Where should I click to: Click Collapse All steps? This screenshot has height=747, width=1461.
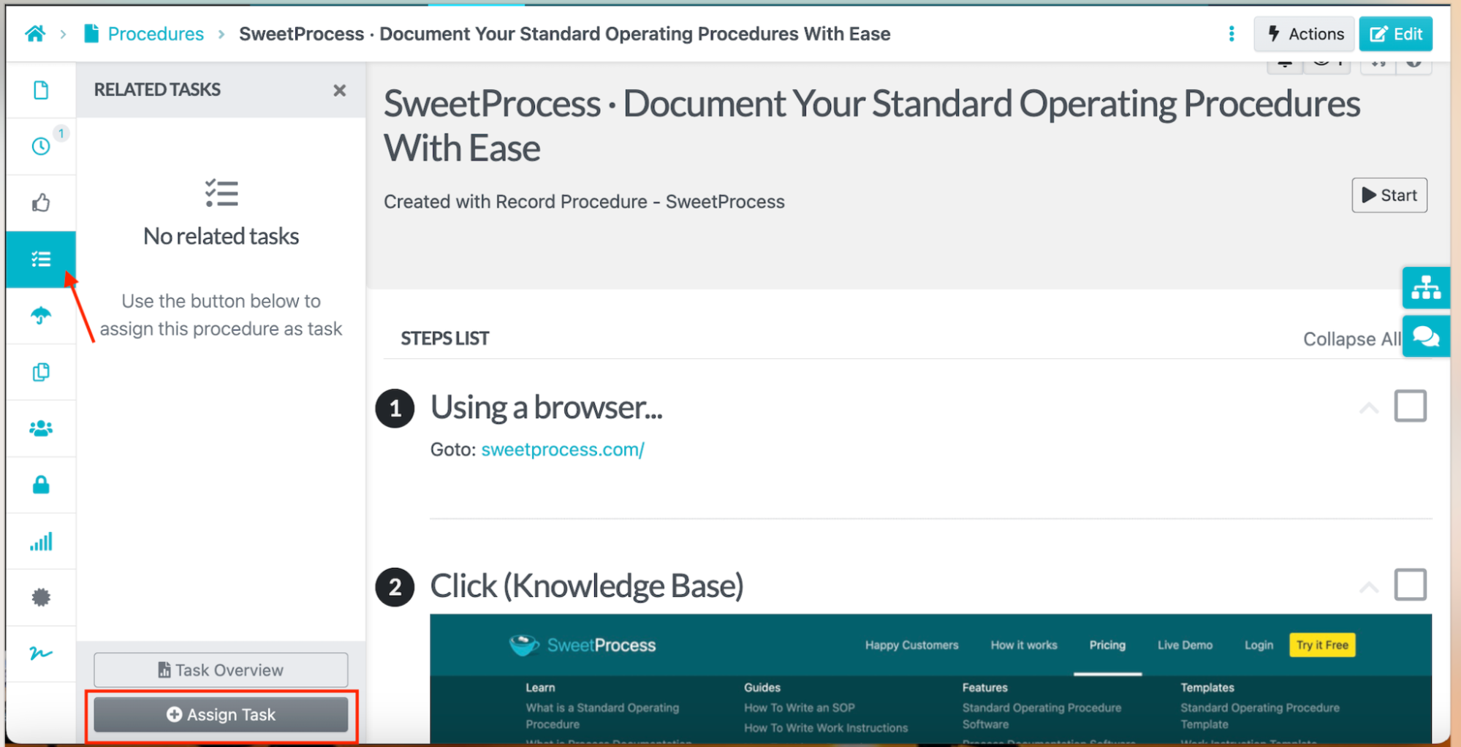pos(1351,339)
